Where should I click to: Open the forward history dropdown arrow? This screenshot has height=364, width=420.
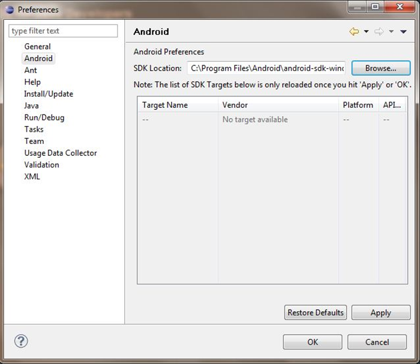click(x=391, y=32)
